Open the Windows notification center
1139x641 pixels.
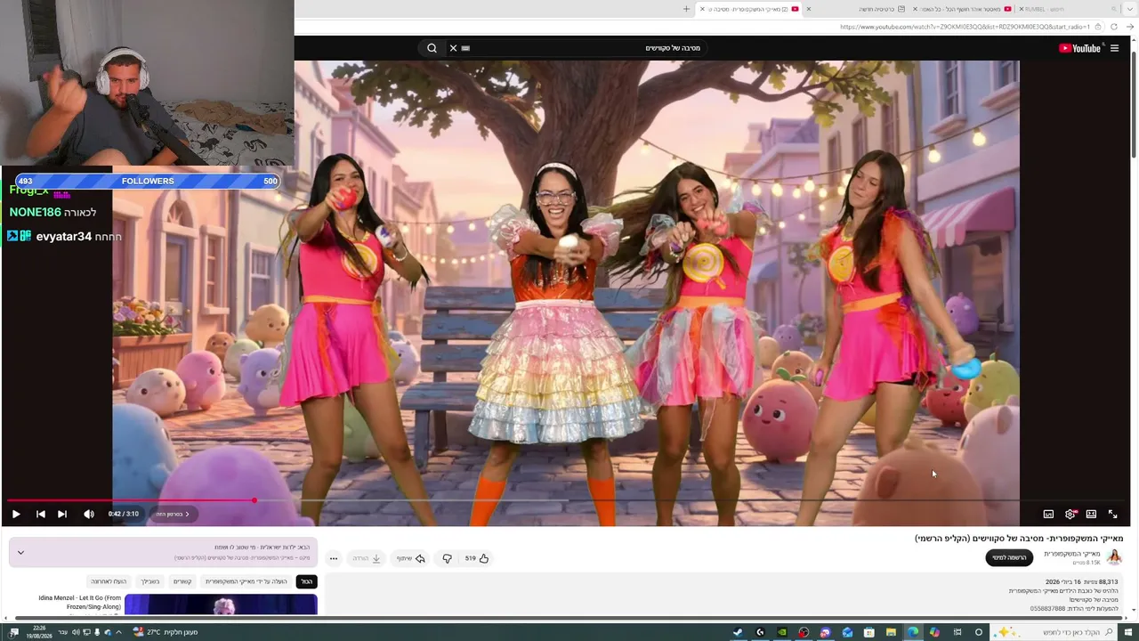pyautogui.click(x=14, y=632)
